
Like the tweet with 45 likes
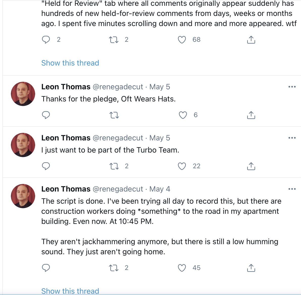pyautogui.click(x=182, y=268)
